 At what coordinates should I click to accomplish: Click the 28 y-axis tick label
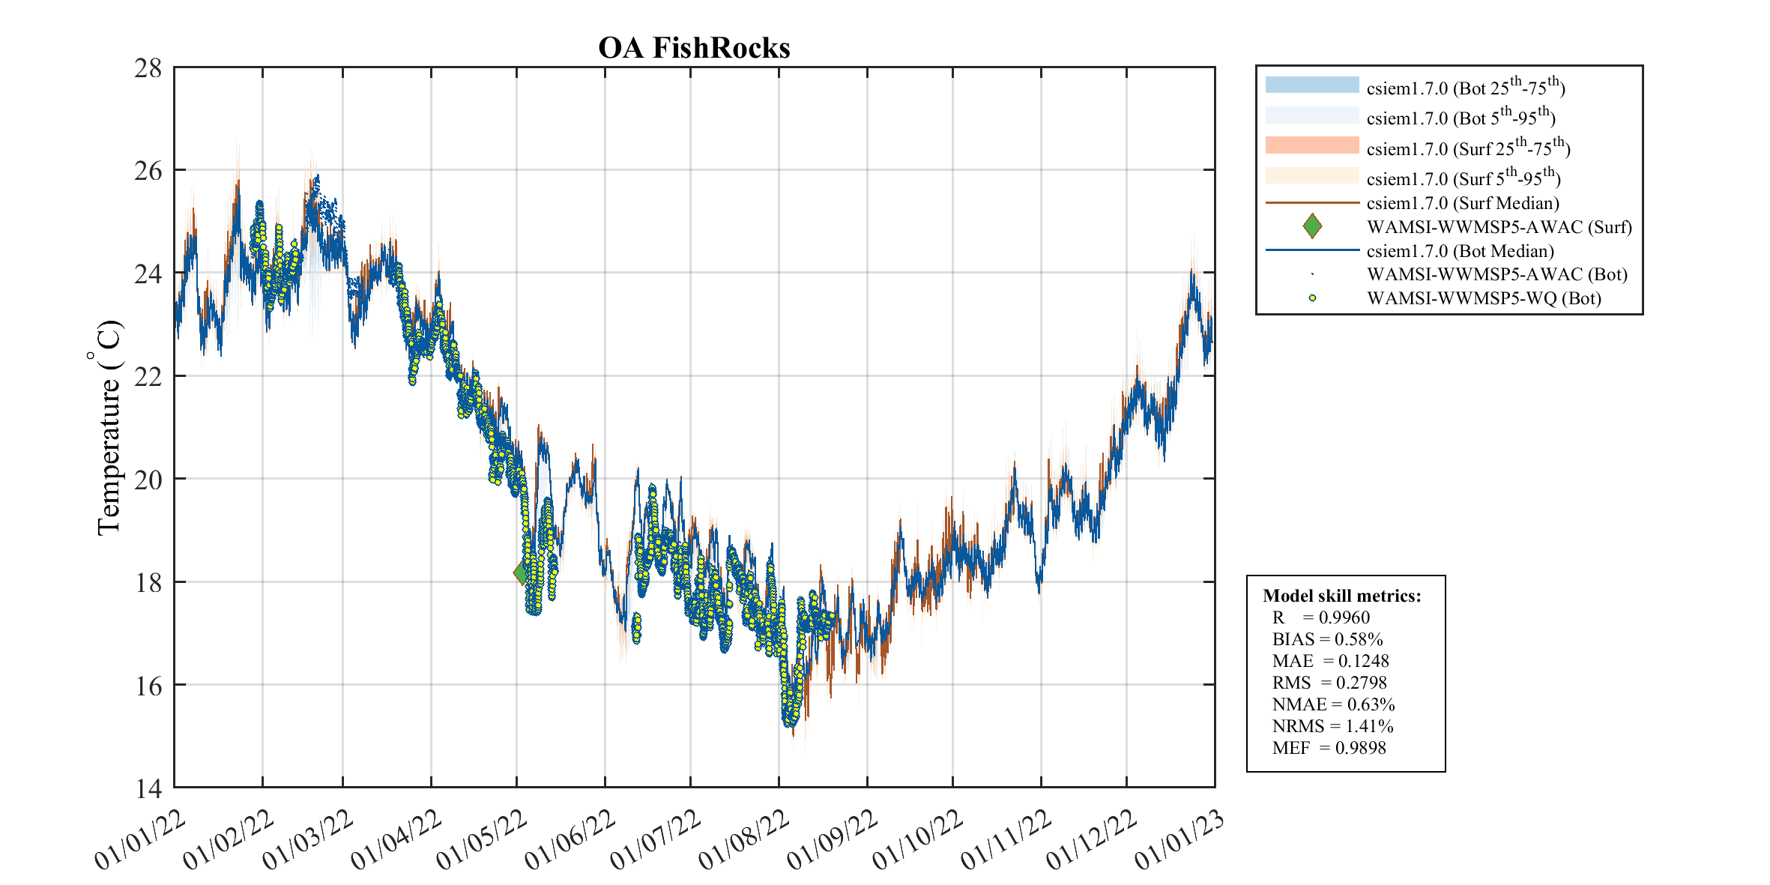[148, 69]
